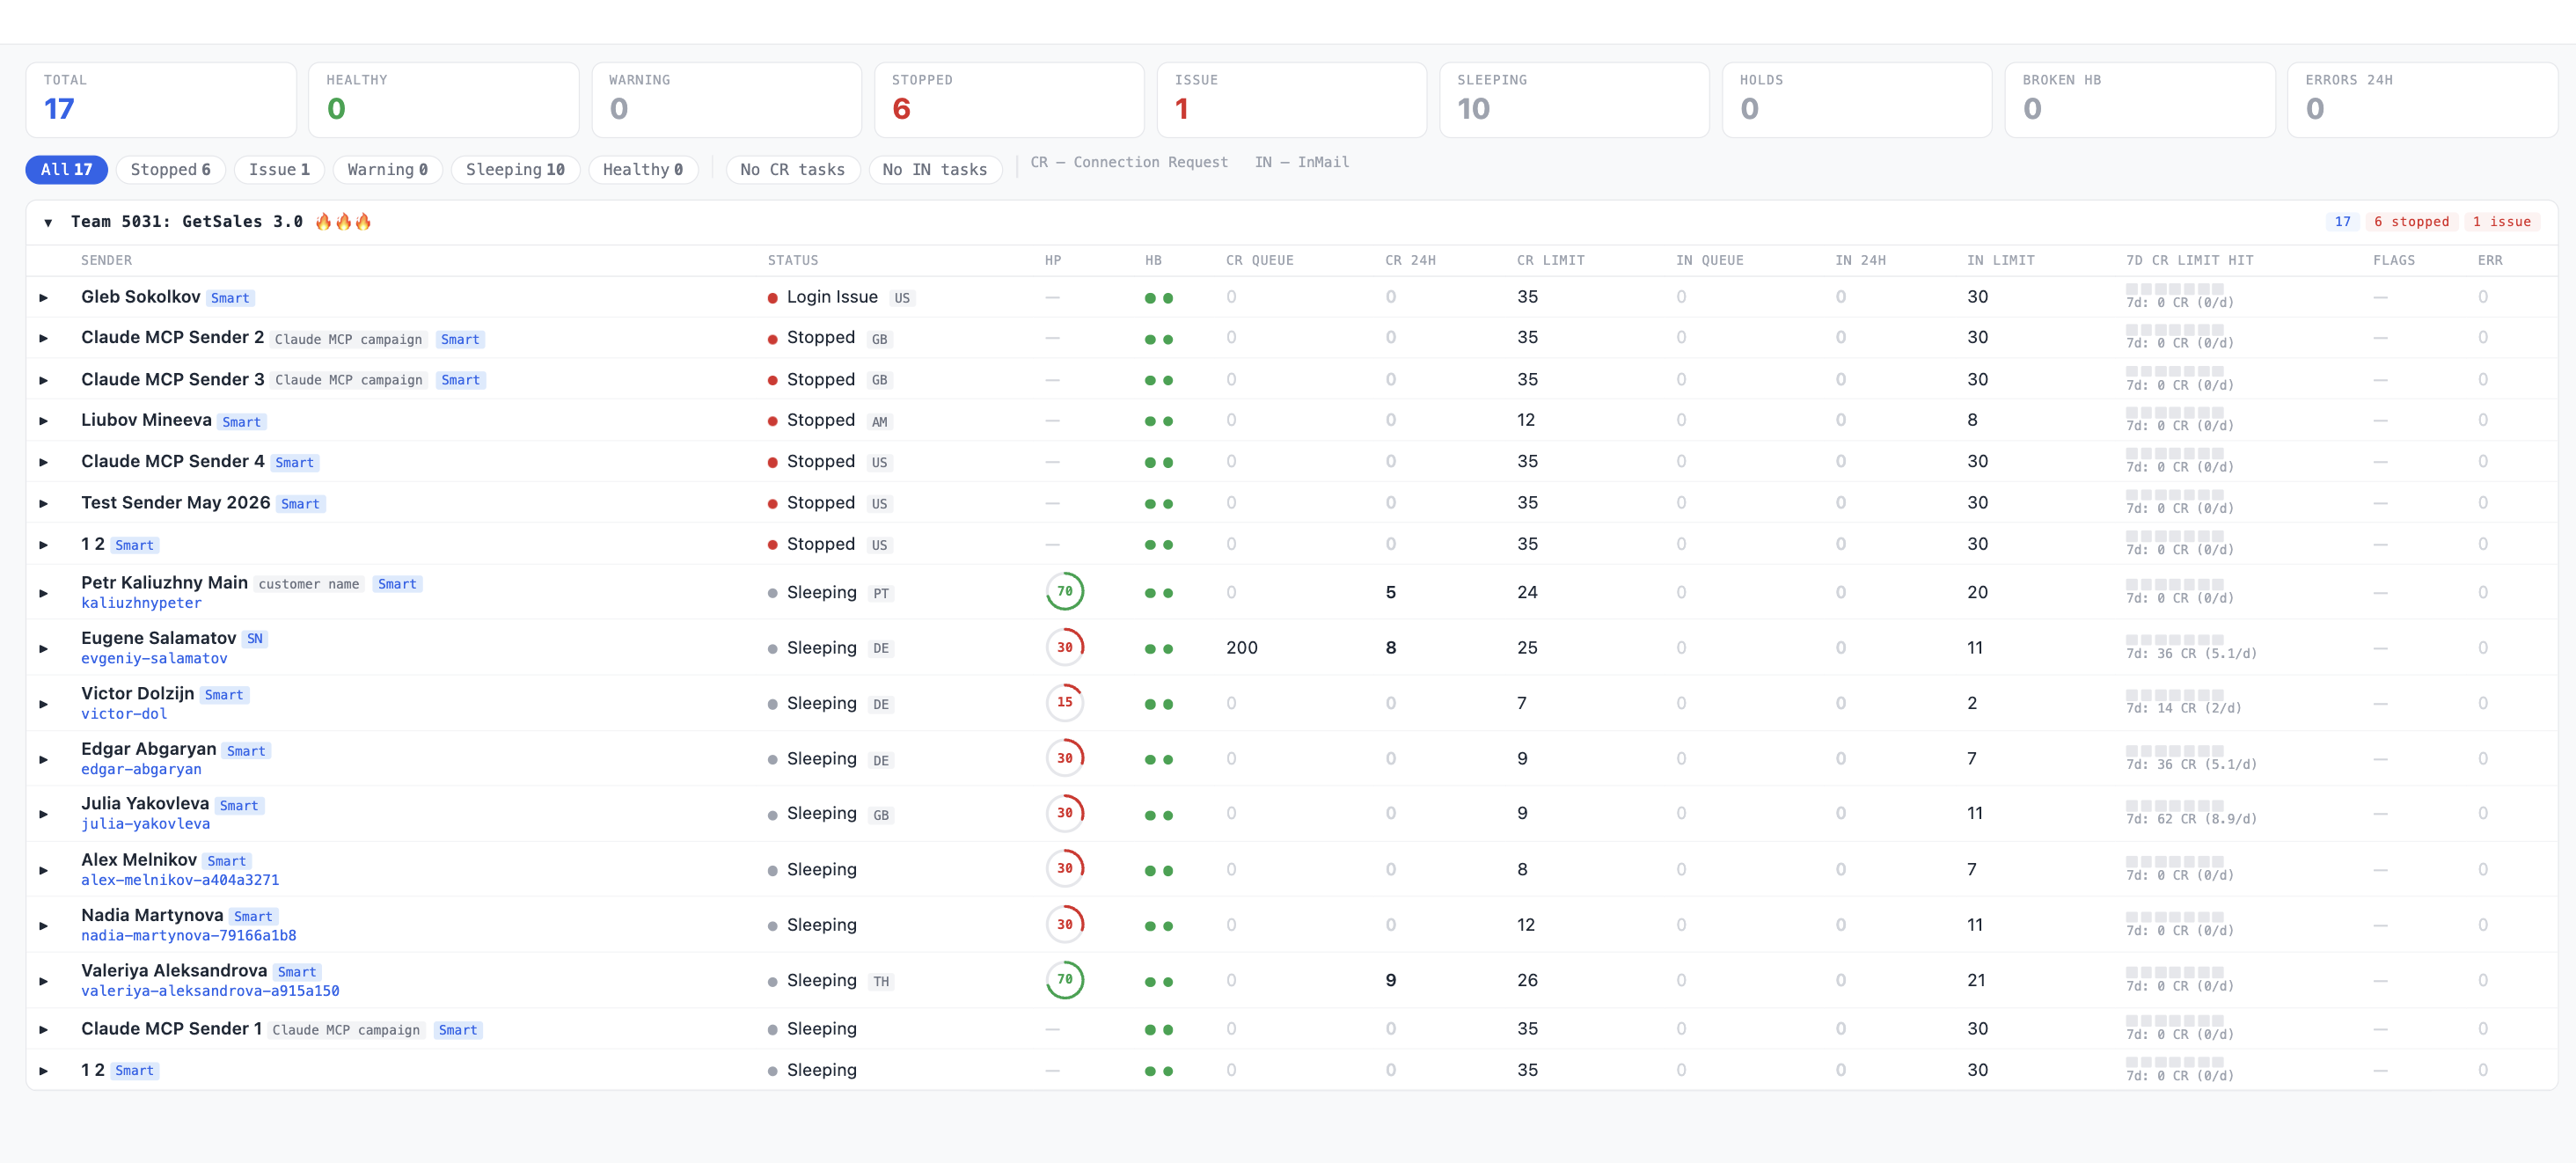Click Valeriya Aleksandrova's HP 70 gauge
Viewport: 2576px width, 1163px height.
coord(1064,980)
